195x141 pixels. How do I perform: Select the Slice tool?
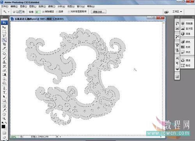coord(4,49)
